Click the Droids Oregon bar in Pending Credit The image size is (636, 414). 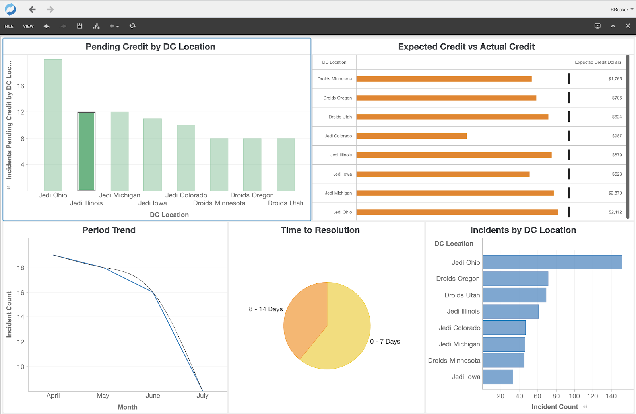[x=252, y=165]
